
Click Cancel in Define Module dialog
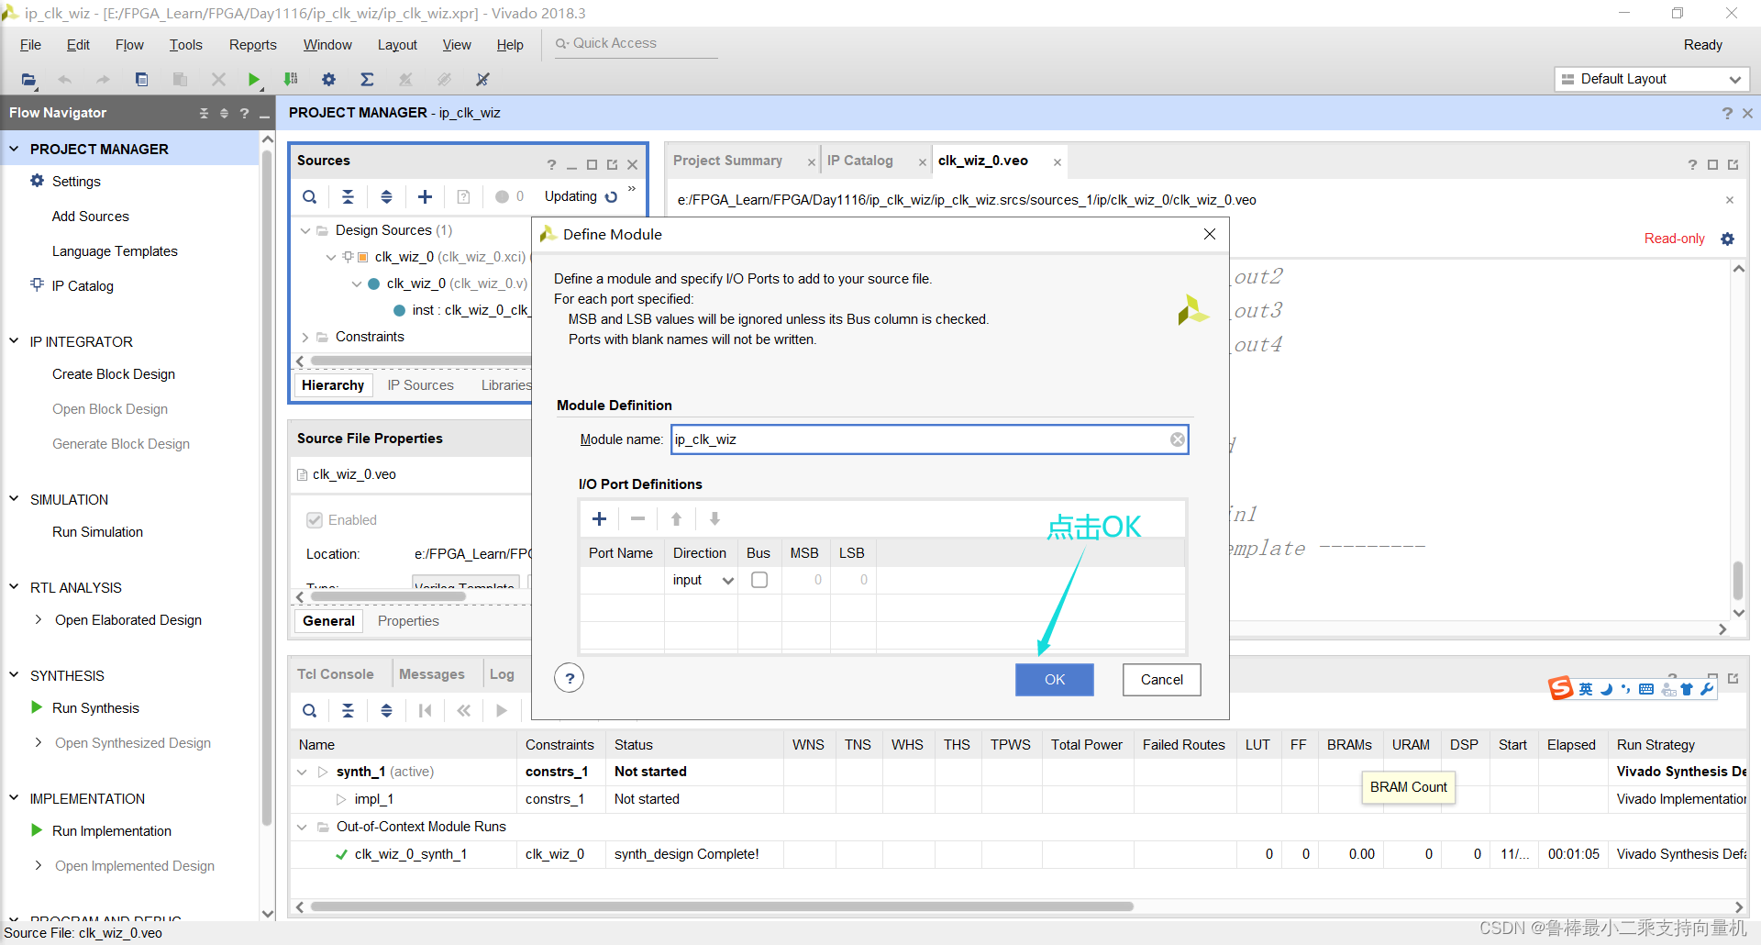tap(1161, 680)
